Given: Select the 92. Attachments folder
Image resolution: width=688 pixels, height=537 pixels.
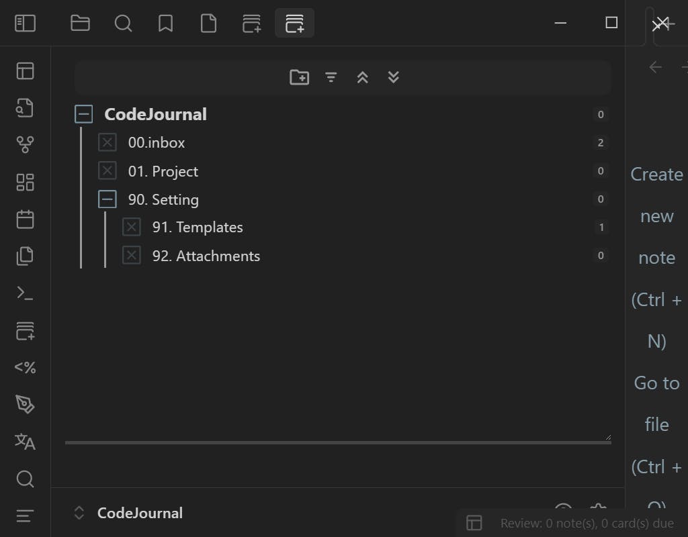Looking at the screenshot, I should pyautogui.click(x=206, y=256).
